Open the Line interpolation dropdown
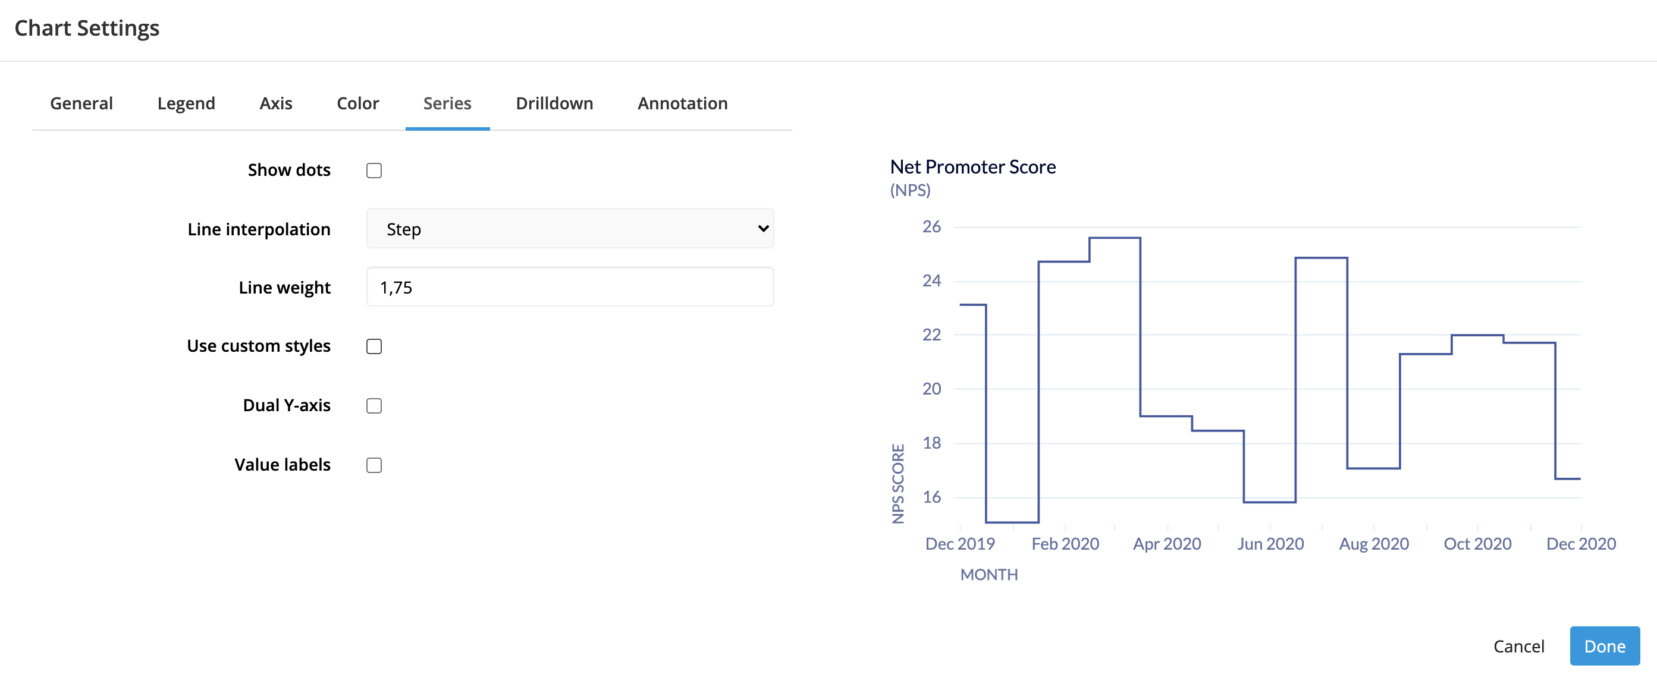 point(570,229)
